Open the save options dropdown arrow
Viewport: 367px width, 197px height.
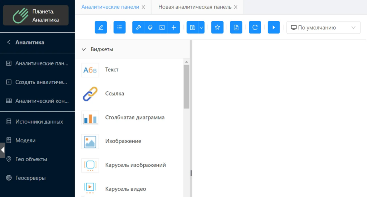[x=201, y=28]
